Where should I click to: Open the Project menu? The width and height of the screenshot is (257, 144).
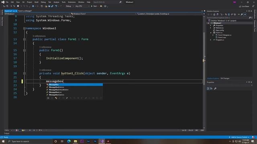(x=29, y=2)
